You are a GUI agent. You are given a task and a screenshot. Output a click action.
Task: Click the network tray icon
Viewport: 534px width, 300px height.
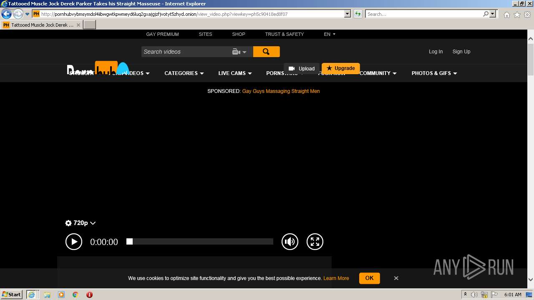pos(484,295)
